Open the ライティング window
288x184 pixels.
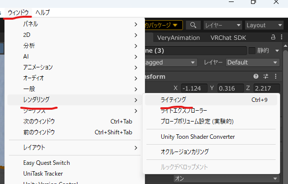point(211,100)
